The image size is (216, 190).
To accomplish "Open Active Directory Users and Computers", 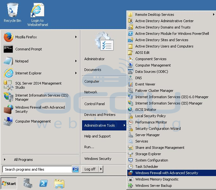I will click(x=164, y=46).
